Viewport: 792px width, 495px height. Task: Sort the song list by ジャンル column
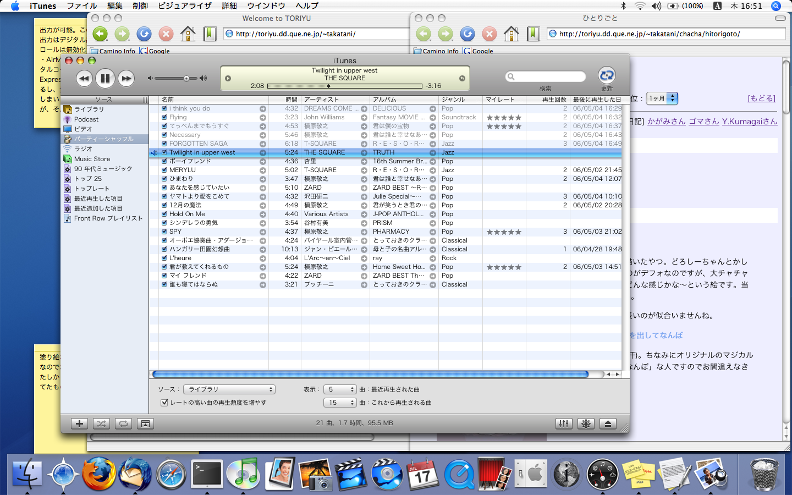[x=460, y=100]
